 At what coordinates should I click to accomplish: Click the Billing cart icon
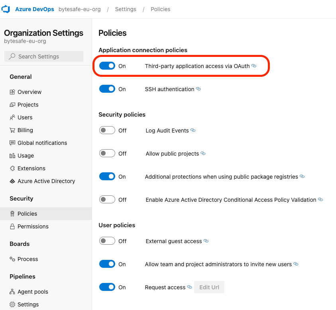(13, 130)
